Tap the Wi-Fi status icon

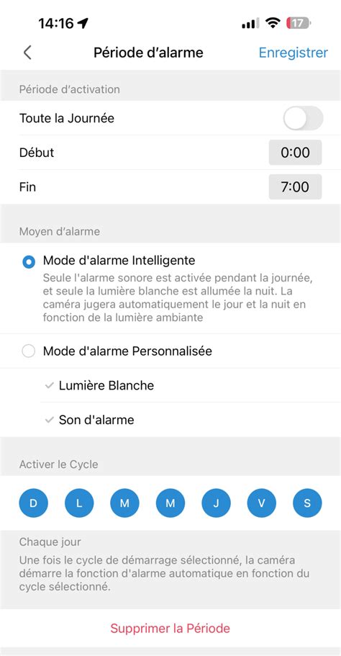(x=273, y=23)
